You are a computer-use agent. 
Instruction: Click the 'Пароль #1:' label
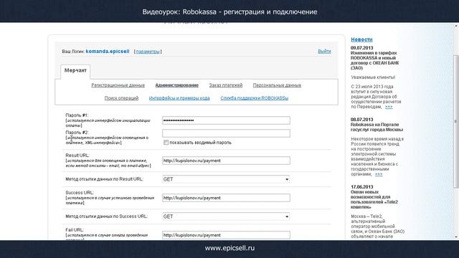coord(77,115)
